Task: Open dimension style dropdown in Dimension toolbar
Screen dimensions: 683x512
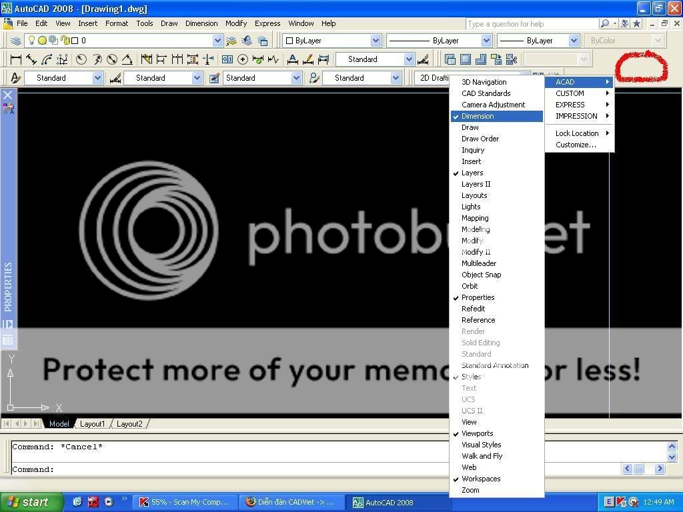Action: (409, 59)
